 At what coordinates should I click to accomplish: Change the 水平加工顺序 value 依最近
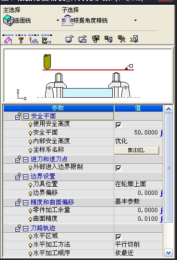[138, 253]
